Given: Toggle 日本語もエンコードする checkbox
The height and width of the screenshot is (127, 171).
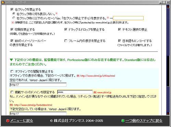Looking at the screenshot, I should [x=119, y=41].
